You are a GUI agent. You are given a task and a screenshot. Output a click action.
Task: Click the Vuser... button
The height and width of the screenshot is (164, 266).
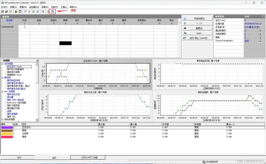point(196,33)
